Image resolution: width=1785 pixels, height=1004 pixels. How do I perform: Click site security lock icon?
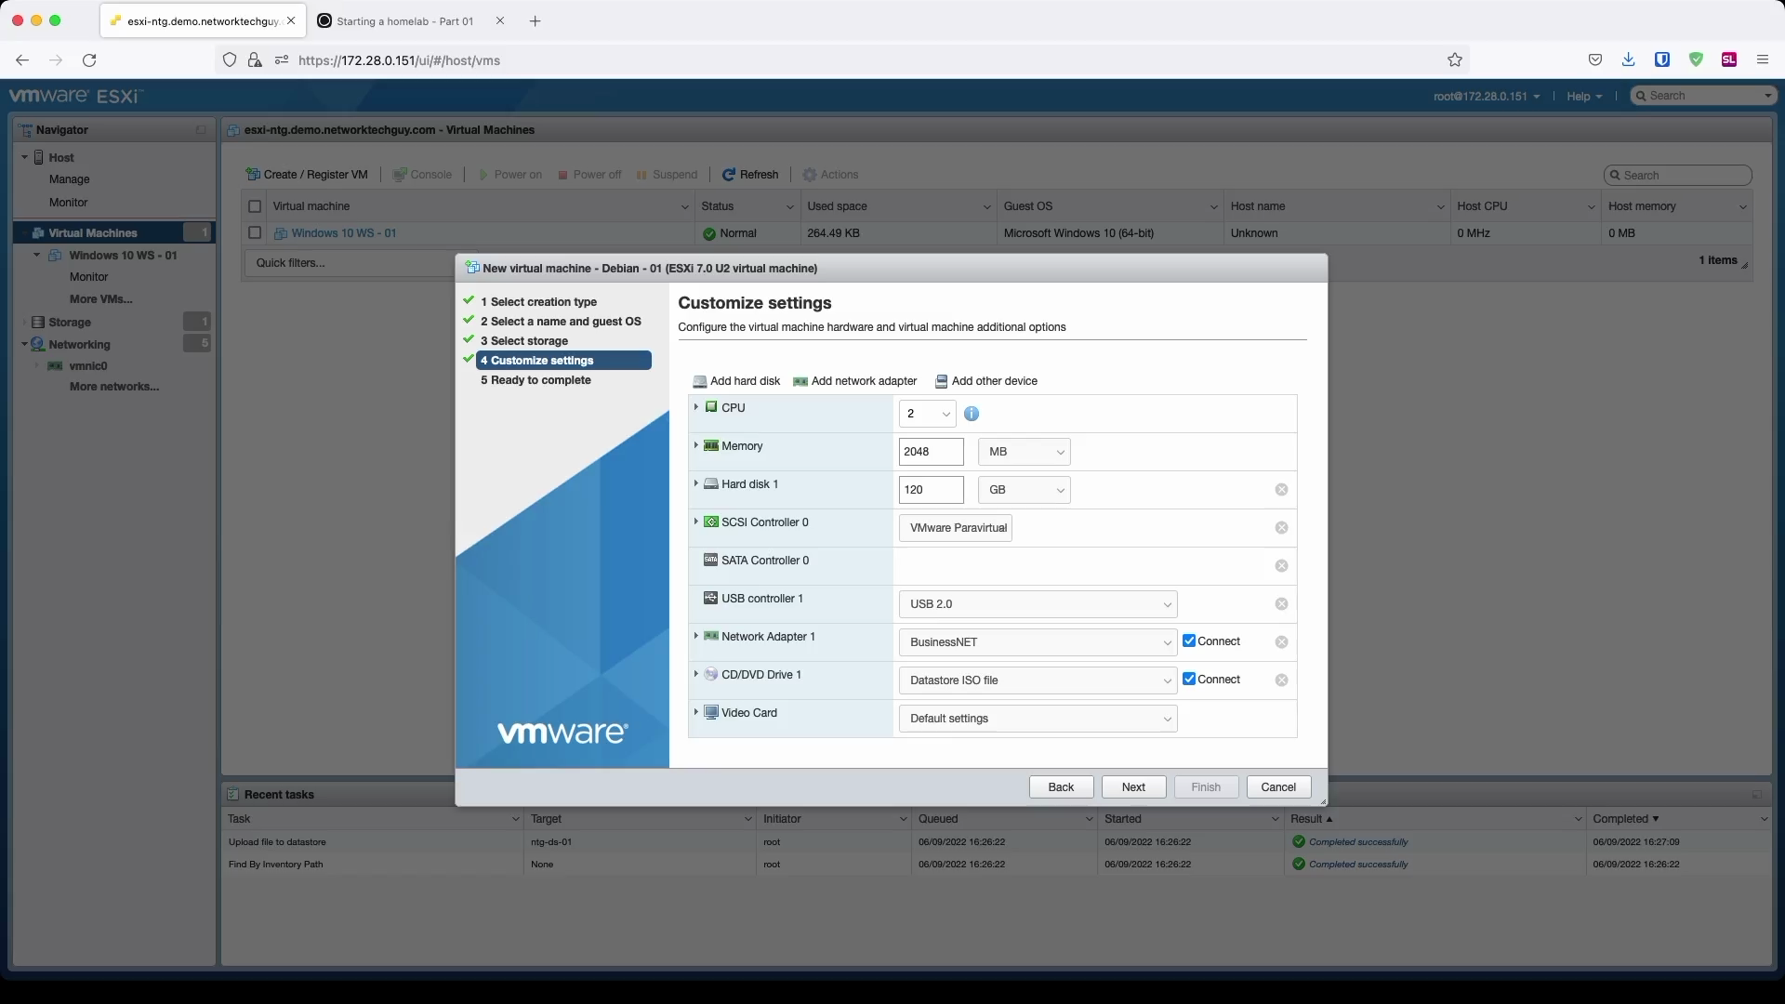tap(254, 60)
